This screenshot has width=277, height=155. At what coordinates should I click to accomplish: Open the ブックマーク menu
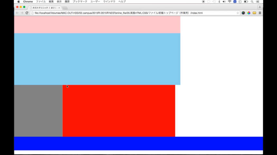[80, 2]
